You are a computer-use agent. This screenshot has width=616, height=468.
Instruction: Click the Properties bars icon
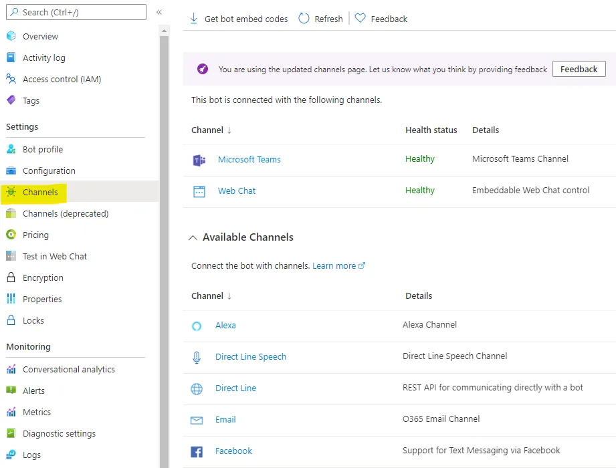(x=11, y=299)
